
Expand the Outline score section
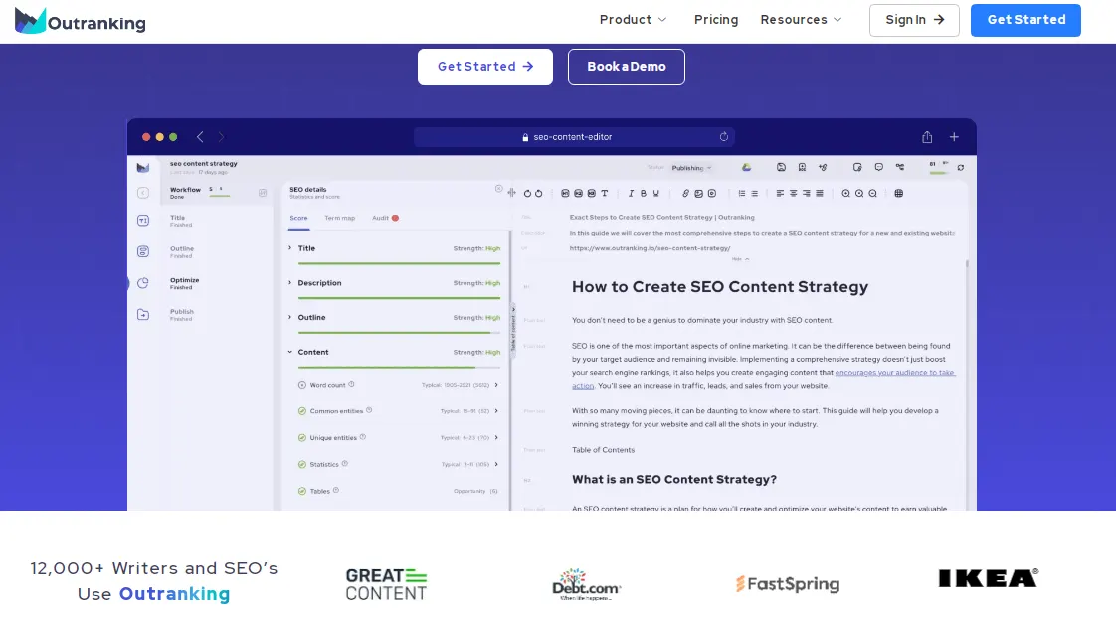click(289, 317)
